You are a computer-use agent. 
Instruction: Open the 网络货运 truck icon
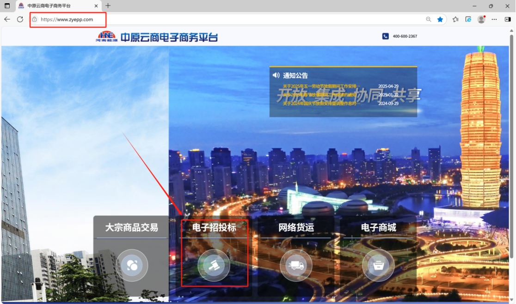[296, 265]
